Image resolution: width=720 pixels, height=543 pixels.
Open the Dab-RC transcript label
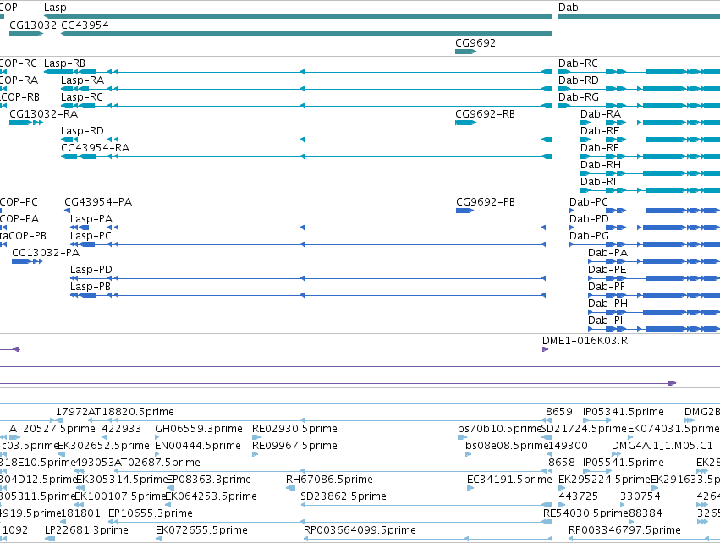[578, 63]
